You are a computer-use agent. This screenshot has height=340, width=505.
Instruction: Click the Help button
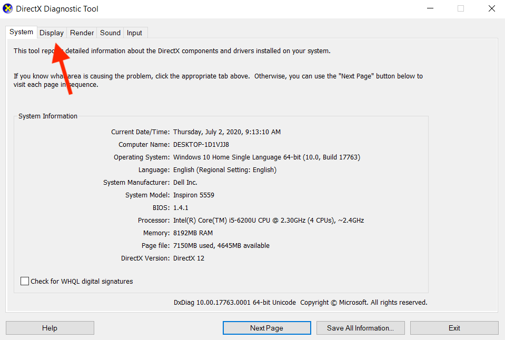(x=50, y=328)
